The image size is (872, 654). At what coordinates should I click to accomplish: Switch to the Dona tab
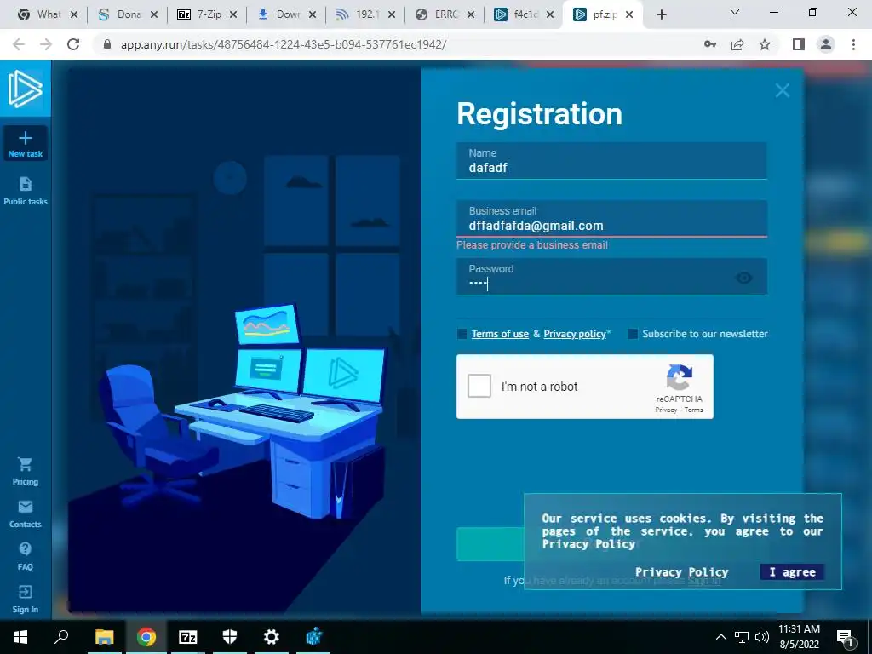point(129,14)
